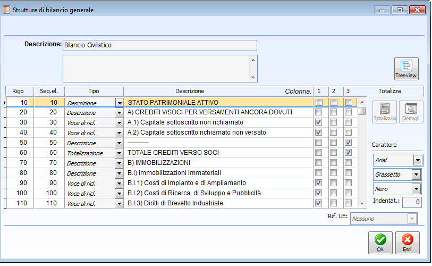Open the Treeview display
The height and width of the screenshot is (266, 432).
406,69
